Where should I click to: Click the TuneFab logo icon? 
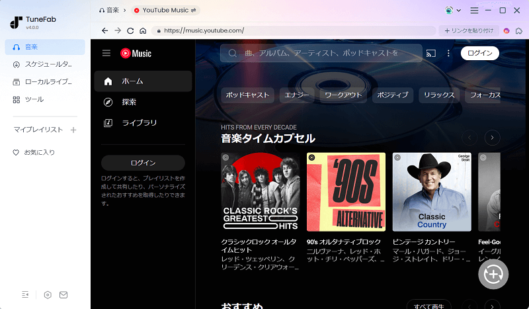[16, 22]
